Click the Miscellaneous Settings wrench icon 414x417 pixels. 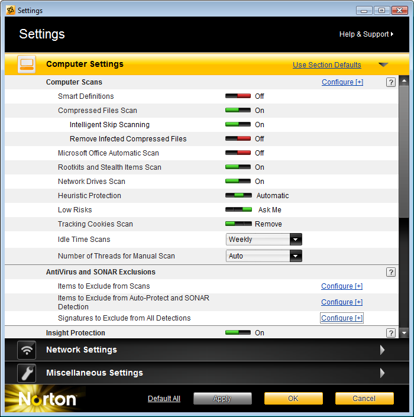click(x=27, y=373)
